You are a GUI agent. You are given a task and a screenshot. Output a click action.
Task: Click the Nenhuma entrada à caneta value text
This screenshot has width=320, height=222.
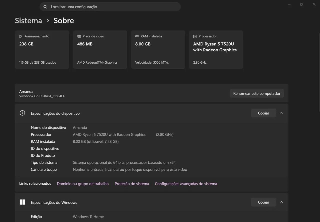pos(130,169)
